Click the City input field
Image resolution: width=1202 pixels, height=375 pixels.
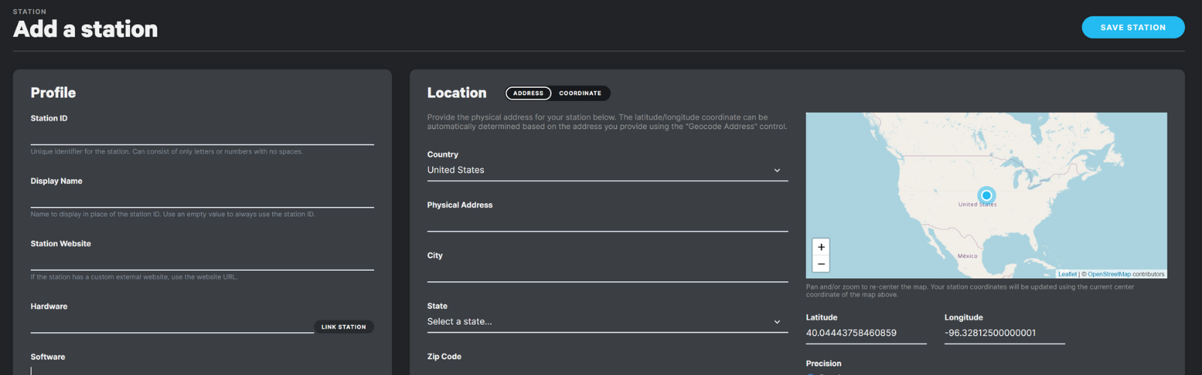click(607, 274)
